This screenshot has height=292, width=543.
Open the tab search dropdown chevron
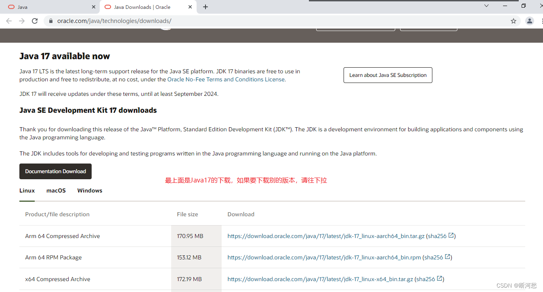486,6
